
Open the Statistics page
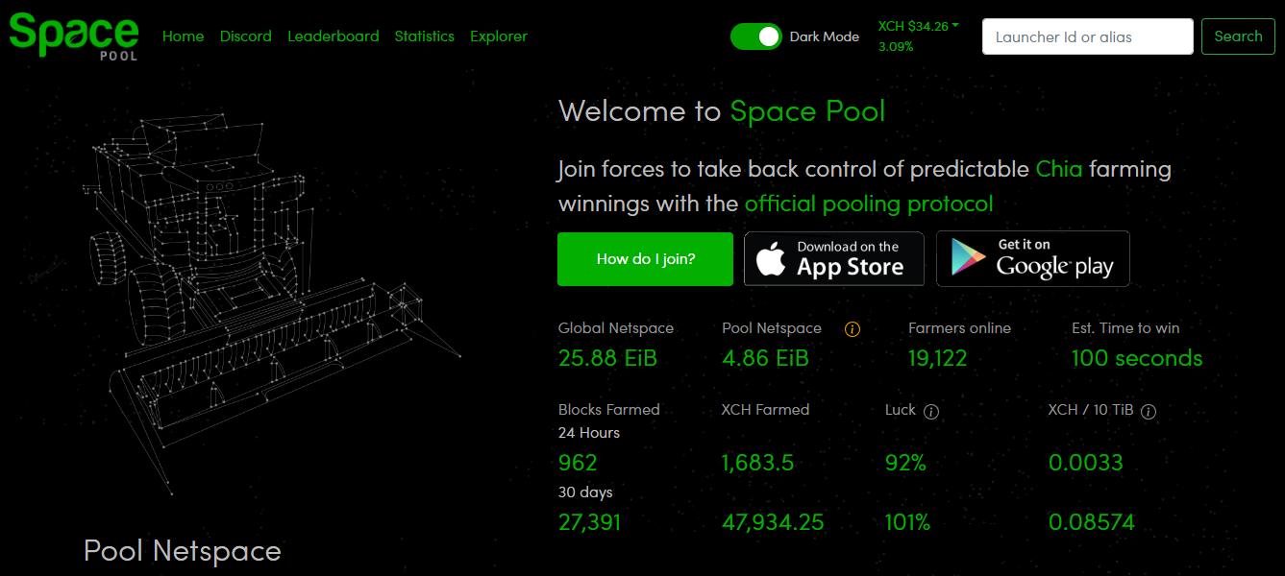click(424, 36)
